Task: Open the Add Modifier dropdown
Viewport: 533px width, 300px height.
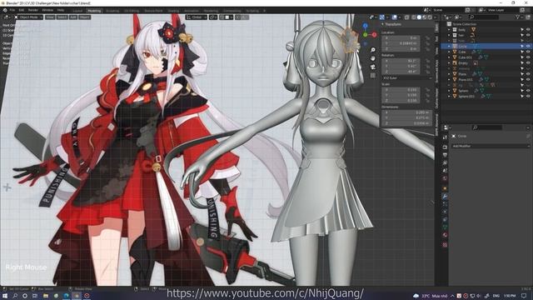Action: [x=491, y=146]
